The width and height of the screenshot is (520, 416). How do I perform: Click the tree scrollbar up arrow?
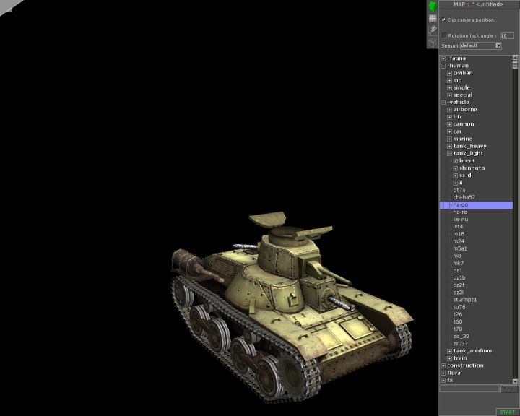pyautogui.click(x=516, y=58)
